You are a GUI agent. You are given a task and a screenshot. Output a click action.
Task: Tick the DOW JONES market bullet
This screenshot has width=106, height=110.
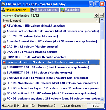[4, 57]
